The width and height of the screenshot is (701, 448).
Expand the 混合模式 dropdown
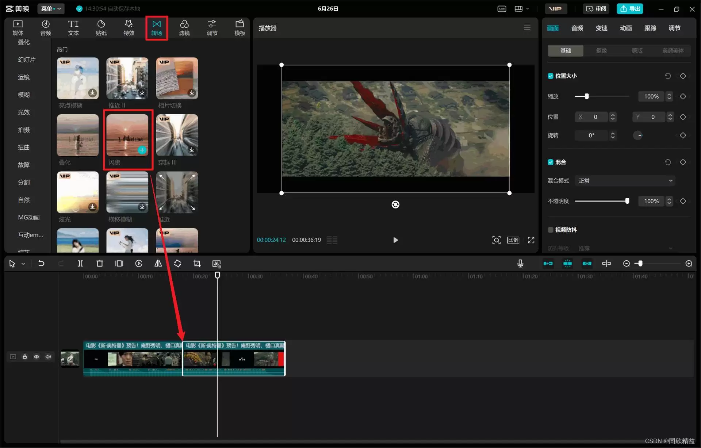tap(625, 181)
